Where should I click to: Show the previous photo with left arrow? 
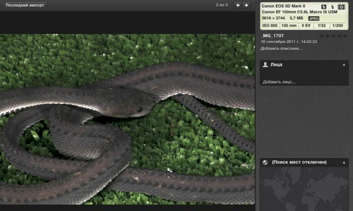238,5
